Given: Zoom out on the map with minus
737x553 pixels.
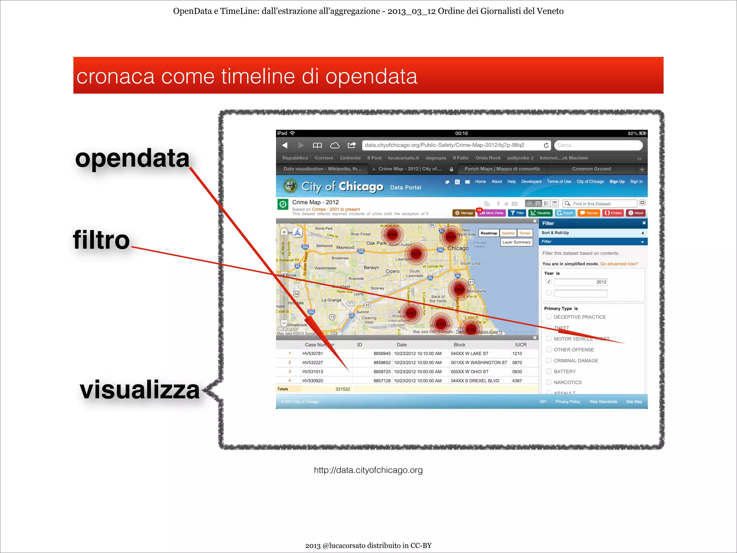Looking at the screenshot, I should coord(284,323).
